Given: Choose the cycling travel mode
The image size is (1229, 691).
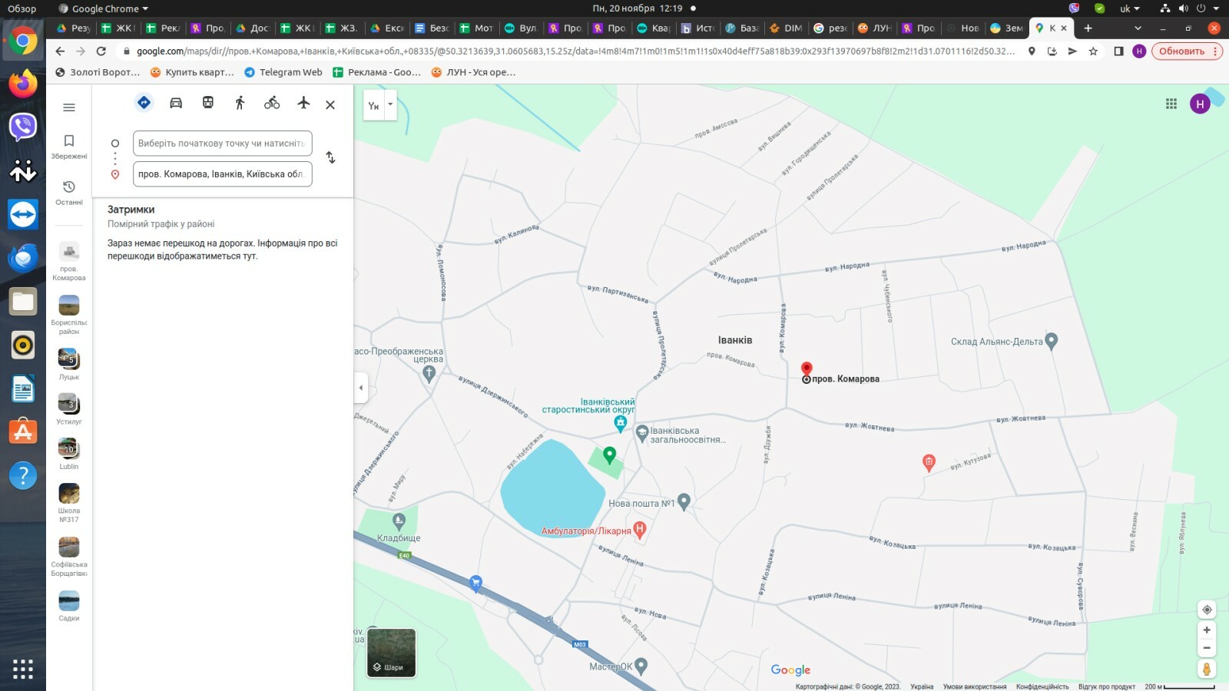Looking at the screenshot, I should click(272, 104).
